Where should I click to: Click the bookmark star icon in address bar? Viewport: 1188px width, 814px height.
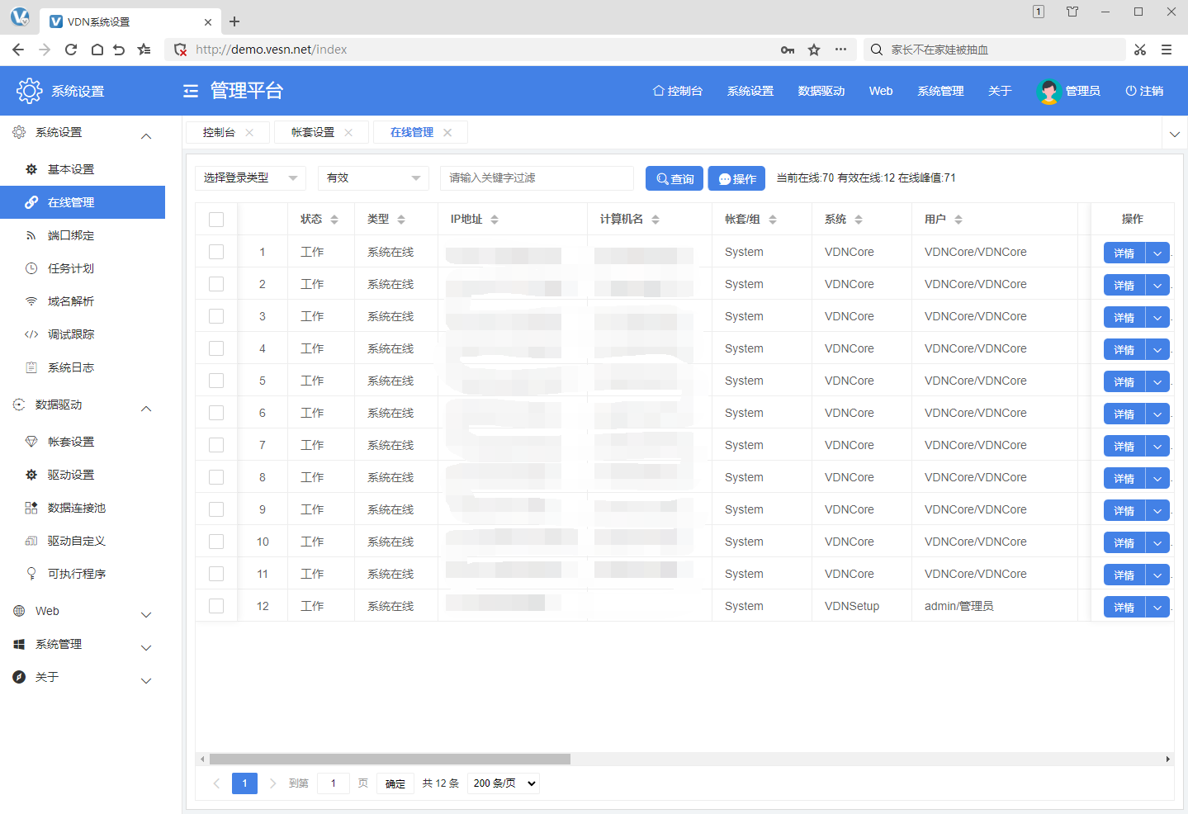click(814, 50)
